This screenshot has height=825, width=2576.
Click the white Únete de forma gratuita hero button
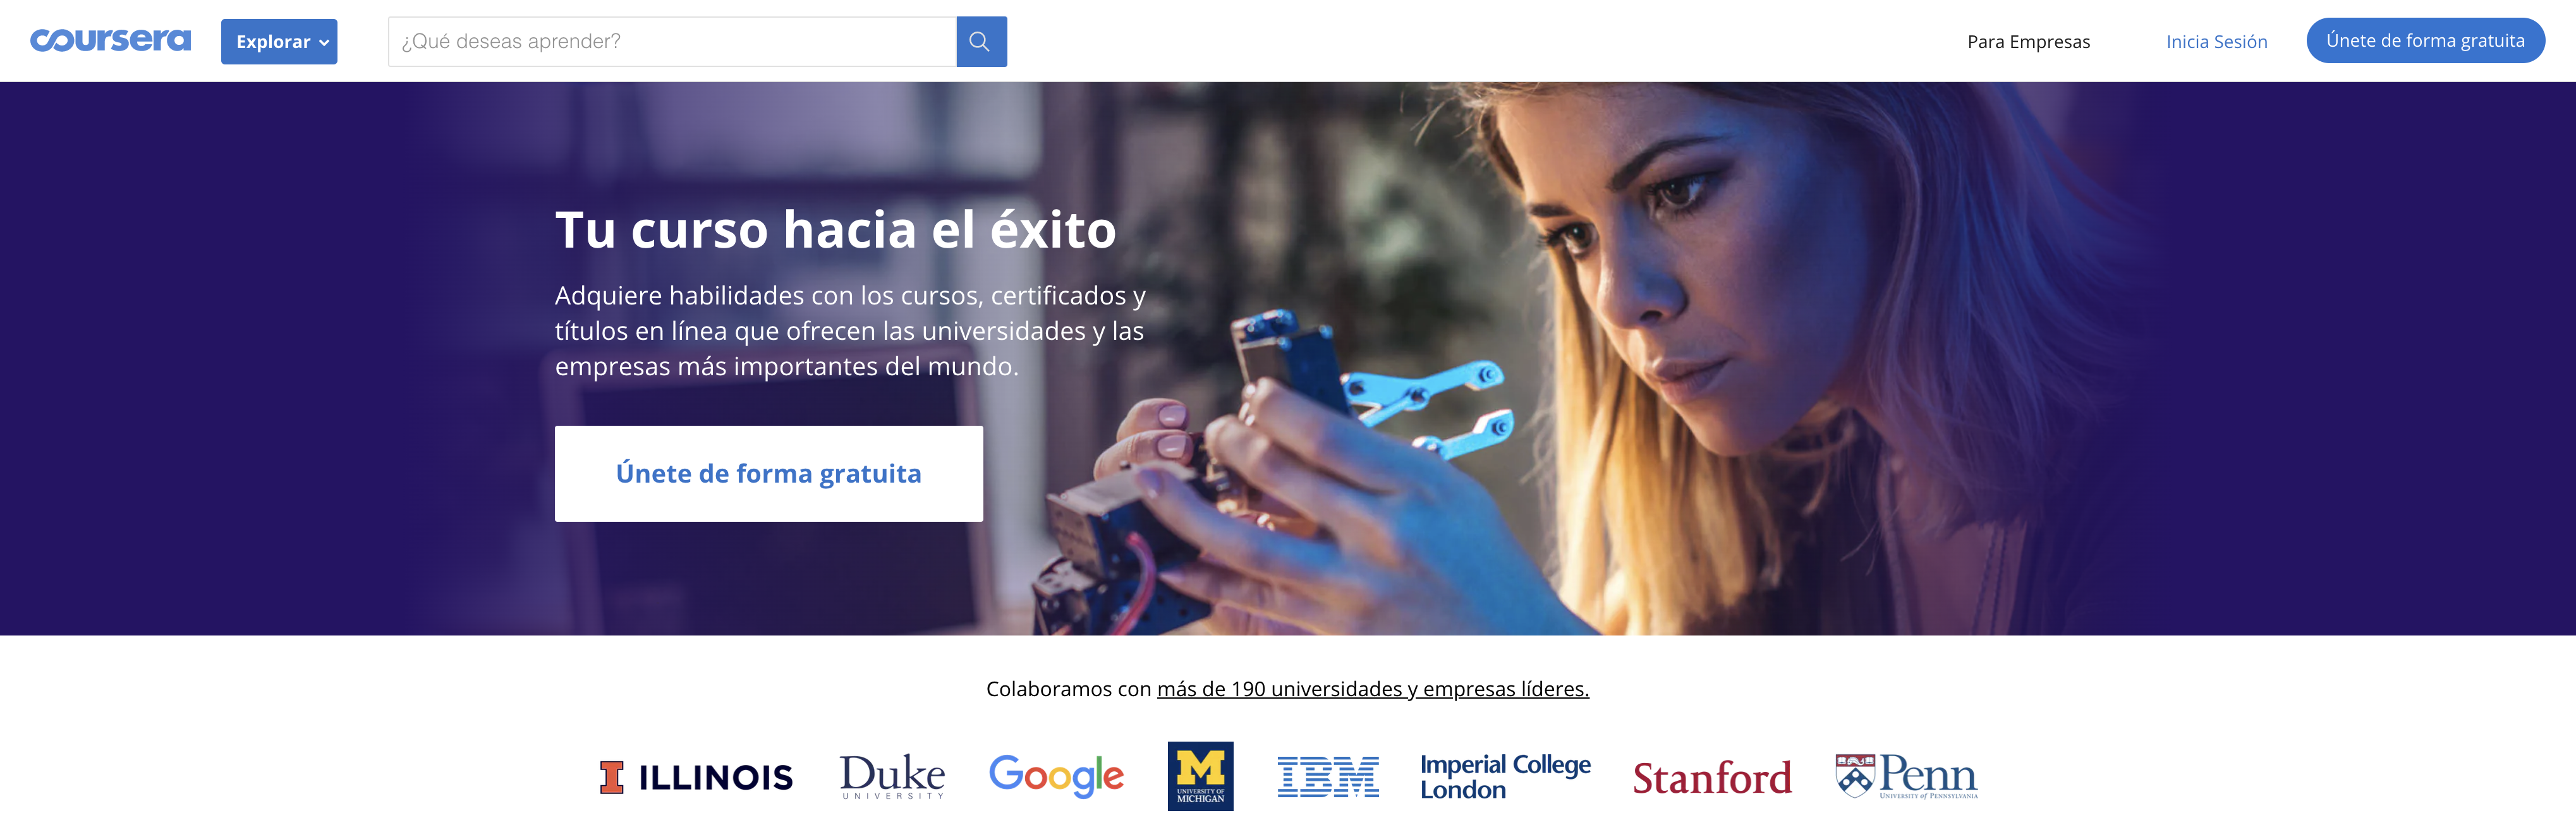pyautogui.click(x=769, y=474)
